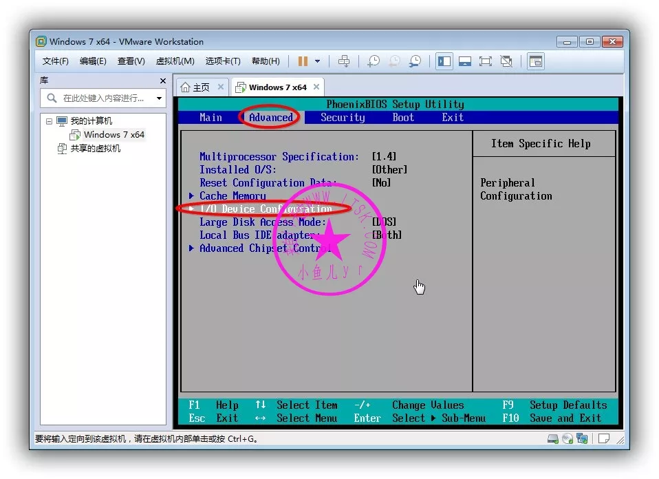
Task: Enter full screen mode via toolbar icon
Action: 486,61
